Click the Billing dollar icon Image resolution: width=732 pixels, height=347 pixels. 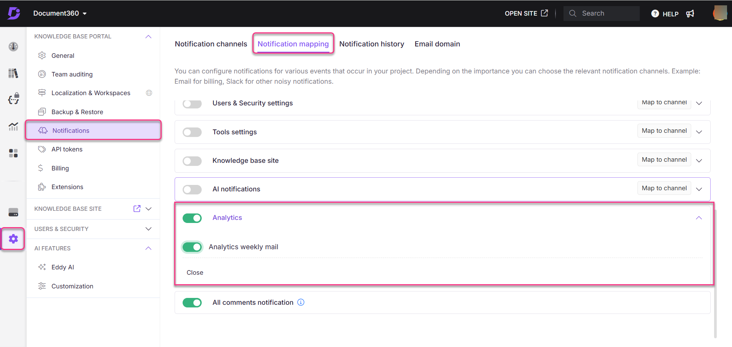tap(40, 168)
